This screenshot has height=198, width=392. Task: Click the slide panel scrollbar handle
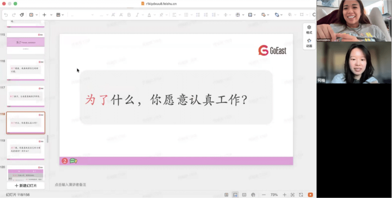[x=47, y=139]
